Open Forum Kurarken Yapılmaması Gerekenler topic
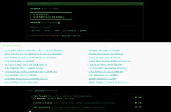 click(108, 68)
